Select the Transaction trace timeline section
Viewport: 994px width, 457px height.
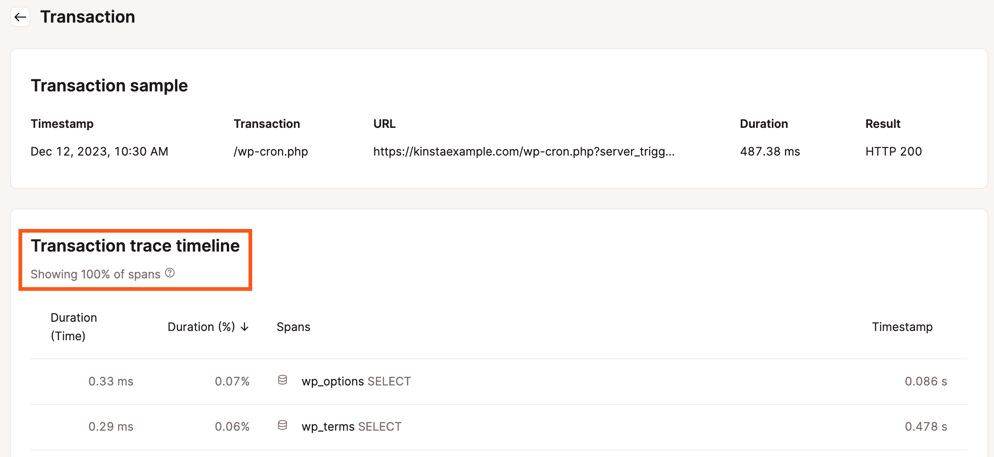(x=135, y=246)
